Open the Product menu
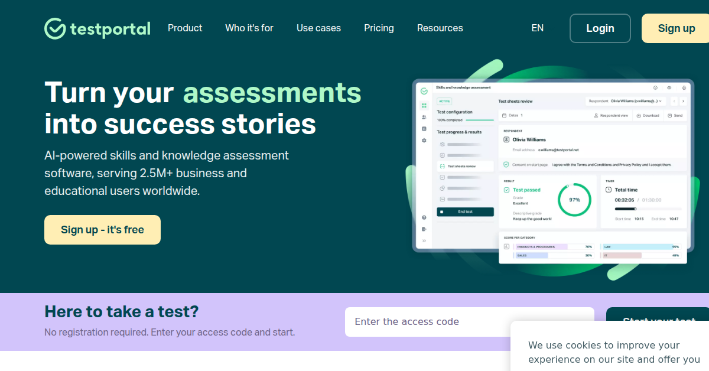 [185, 28]
